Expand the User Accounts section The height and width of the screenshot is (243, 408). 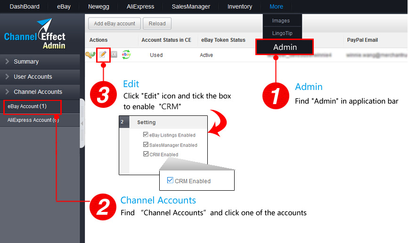click(x=40, y=77)
